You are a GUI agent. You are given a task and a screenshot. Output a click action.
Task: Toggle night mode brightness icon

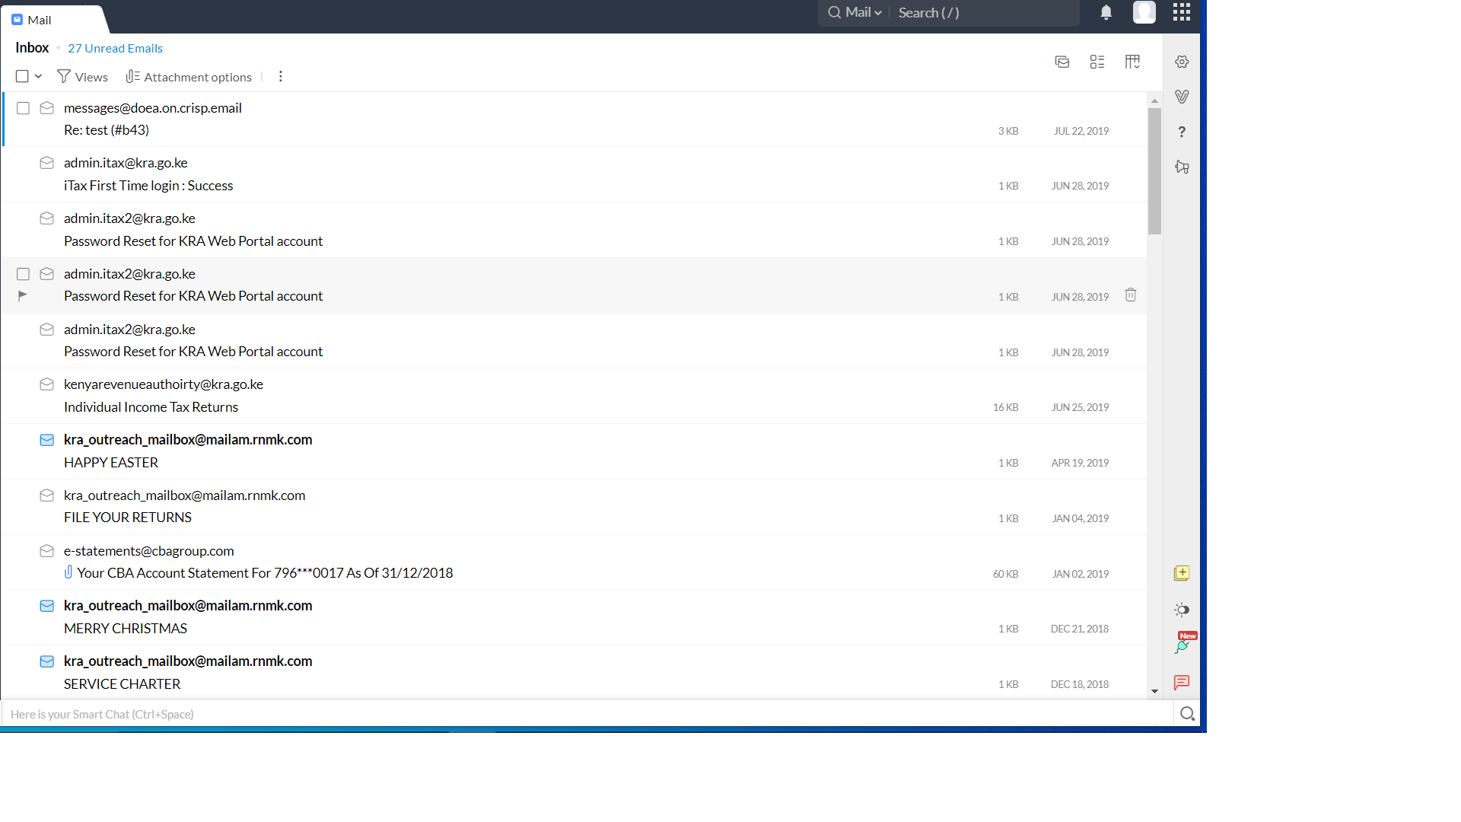pos(1182,610)
